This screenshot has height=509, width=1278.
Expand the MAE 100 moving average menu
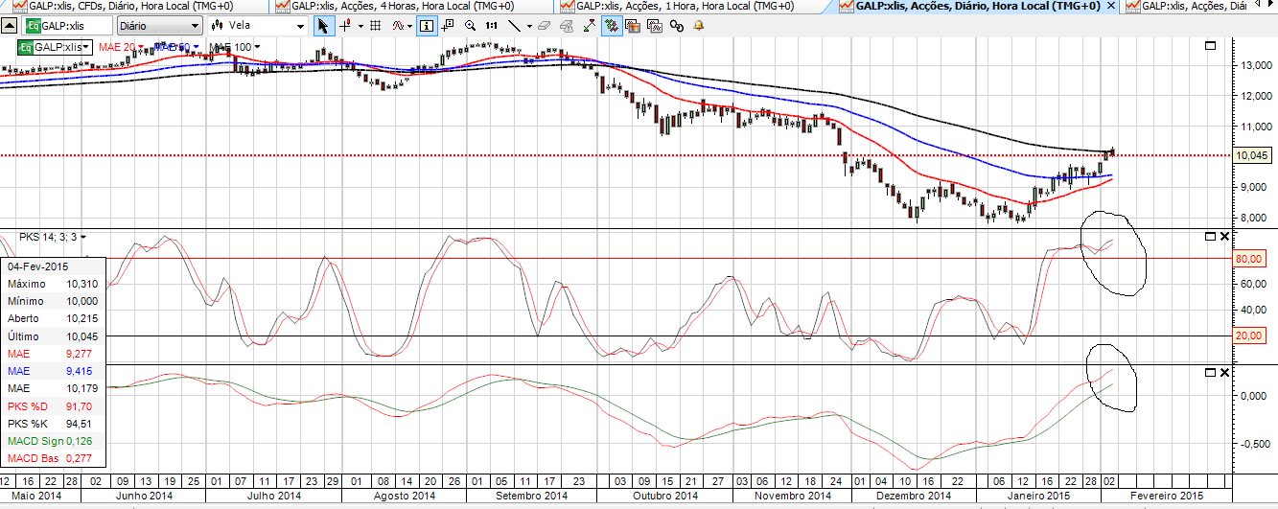[257, 47]
